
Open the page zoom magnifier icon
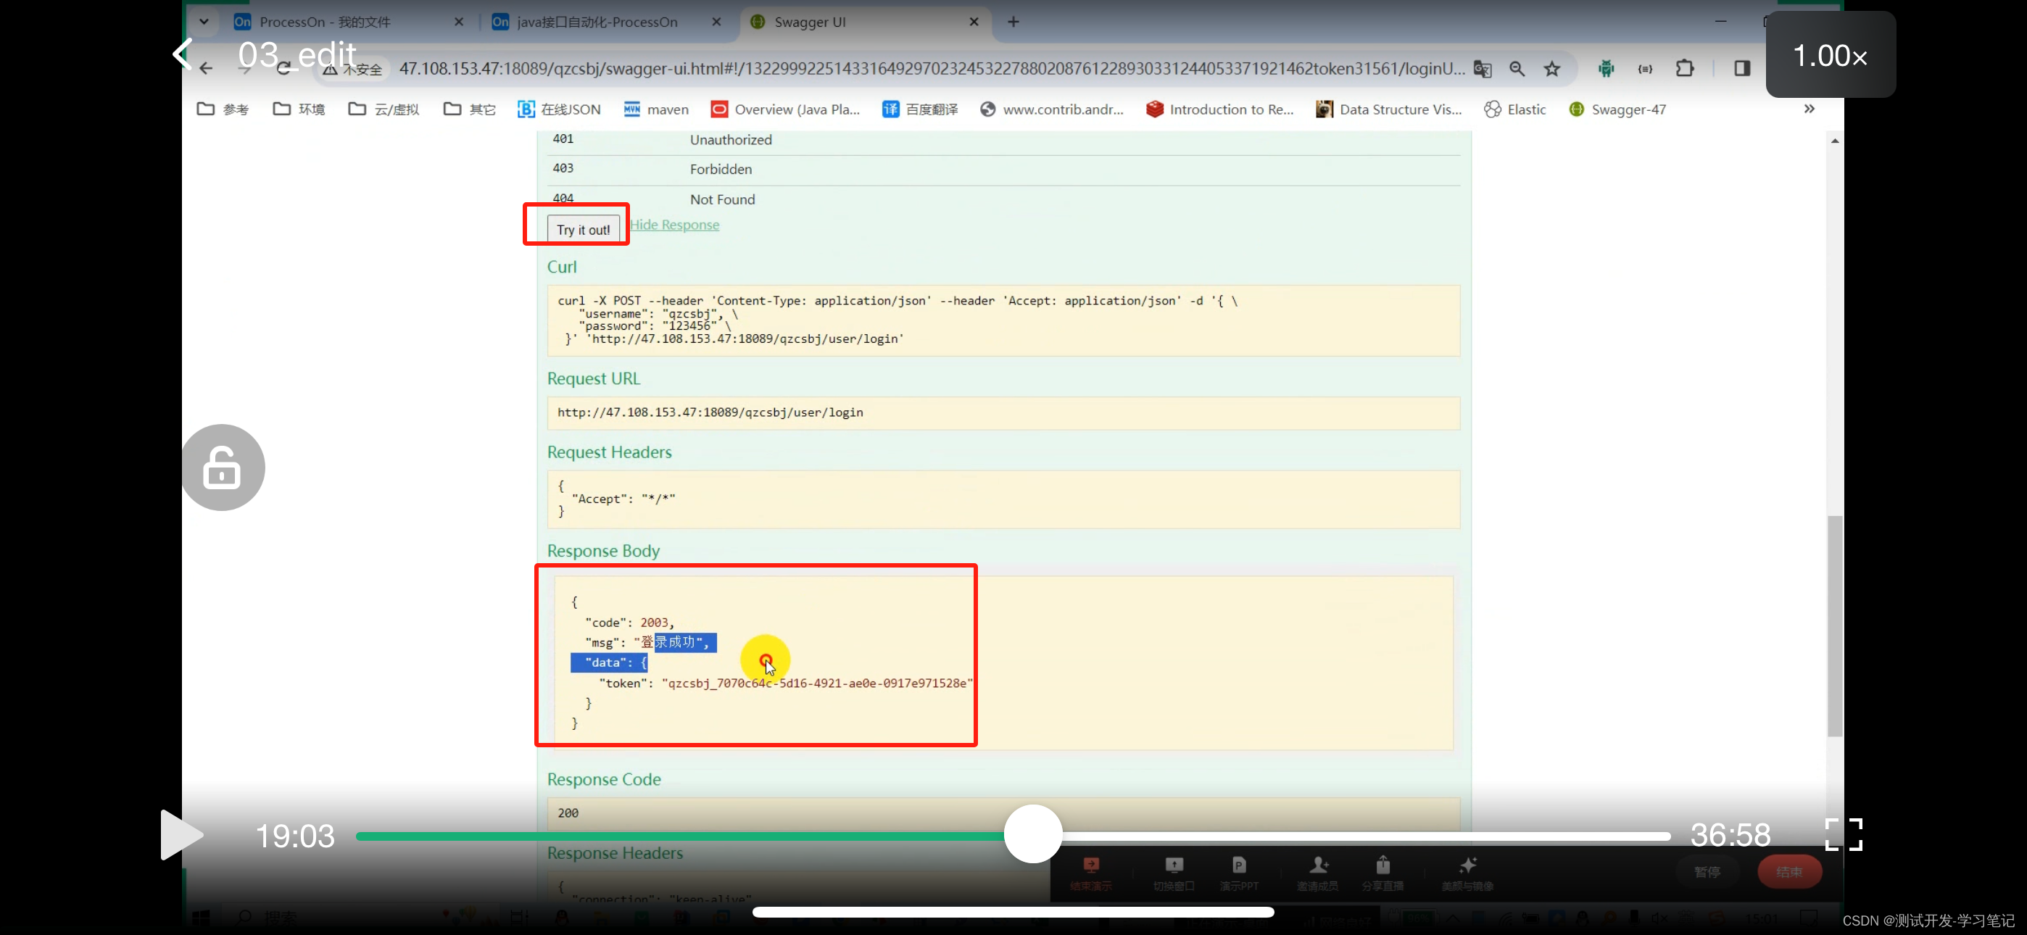(x=1517, y=68)
